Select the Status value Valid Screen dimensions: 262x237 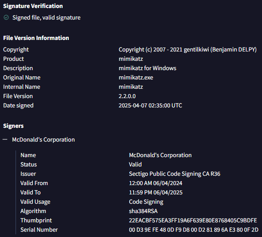pos(135,165)
